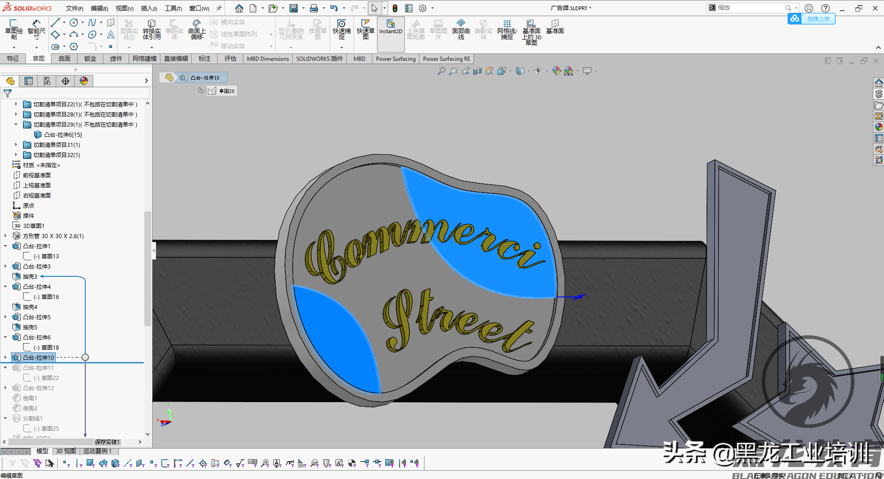Open the 工具 menu
Screen dimensions: 884x479
point(173,8)
